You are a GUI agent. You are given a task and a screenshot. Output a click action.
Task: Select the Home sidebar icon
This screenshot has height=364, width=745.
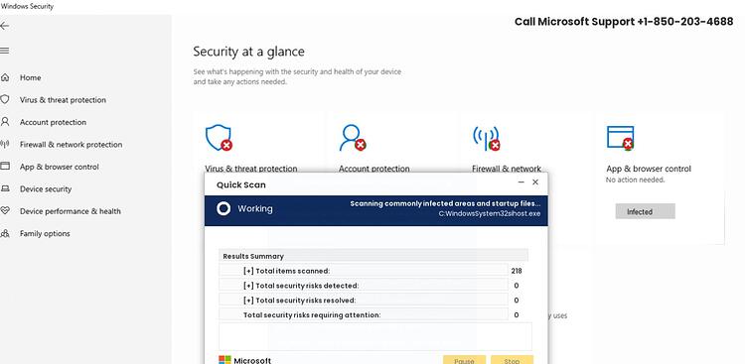click(x=5, y=77)
